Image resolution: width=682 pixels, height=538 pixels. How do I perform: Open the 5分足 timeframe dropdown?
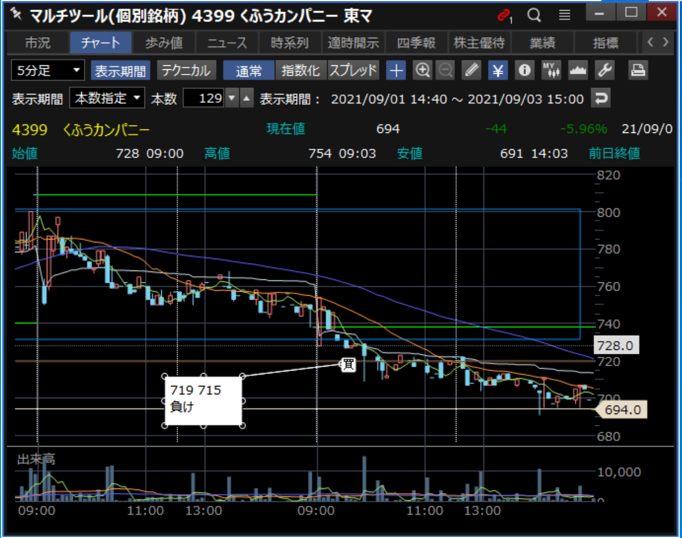[x=48, y=71]
